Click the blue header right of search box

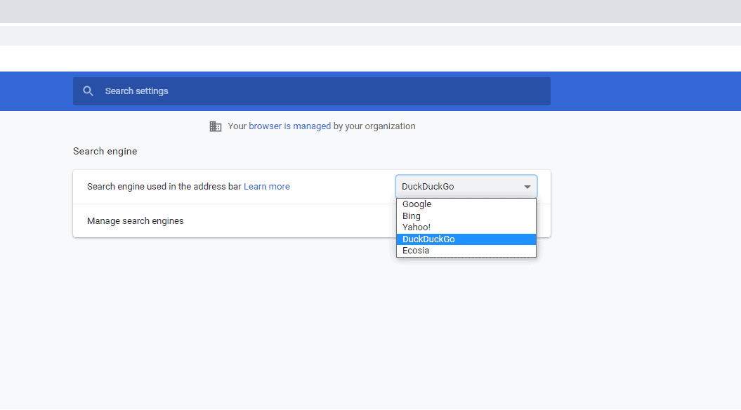click(645, 91)
